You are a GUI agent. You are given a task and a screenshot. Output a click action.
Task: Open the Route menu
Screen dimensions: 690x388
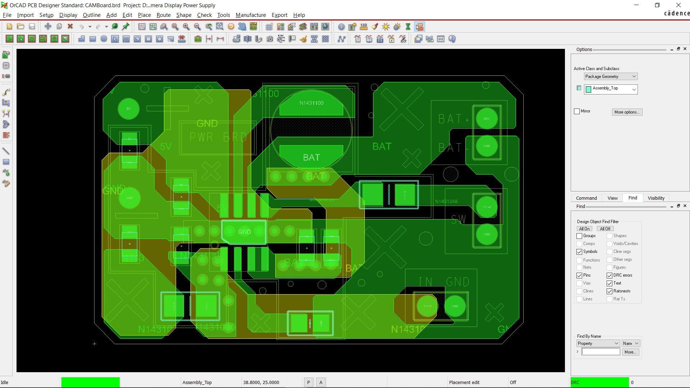coord(164,15)
